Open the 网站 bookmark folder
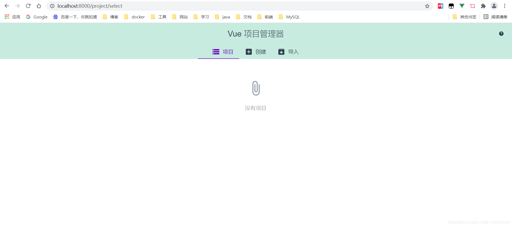This screenshot has height=227, width=512. click(180, 17)
